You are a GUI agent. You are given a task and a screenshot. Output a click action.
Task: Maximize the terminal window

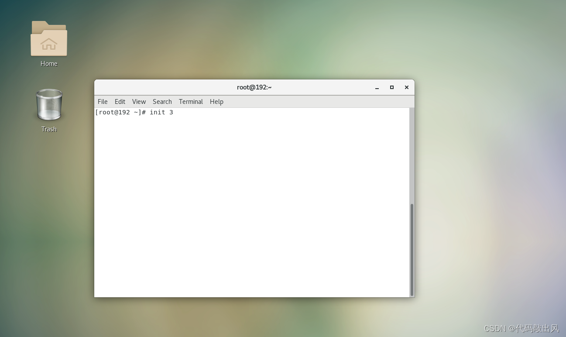tap(391, 87)
